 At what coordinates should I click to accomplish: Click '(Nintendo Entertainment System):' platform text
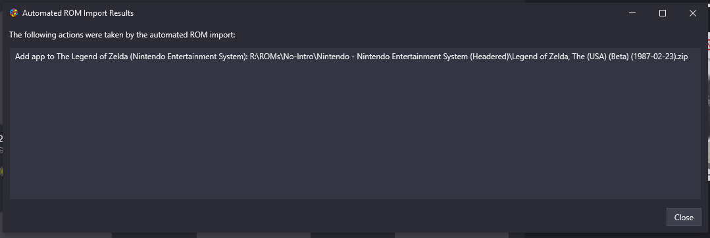(x=189, y=57)
